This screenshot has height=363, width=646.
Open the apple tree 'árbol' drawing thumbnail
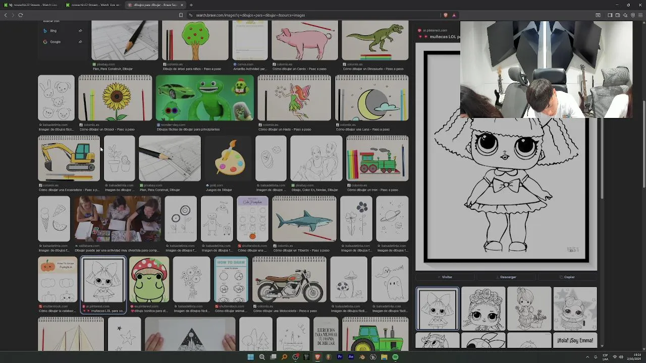195,40
